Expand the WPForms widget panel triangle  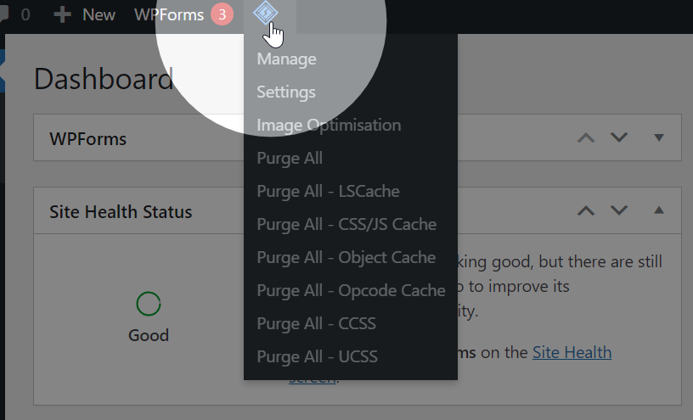[659, 137]
